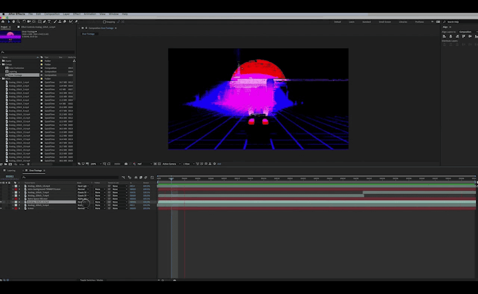Open the Animation menu
The width and height of the screenshot is (478, 294).
pyautogui.click(x=90, y=14)
